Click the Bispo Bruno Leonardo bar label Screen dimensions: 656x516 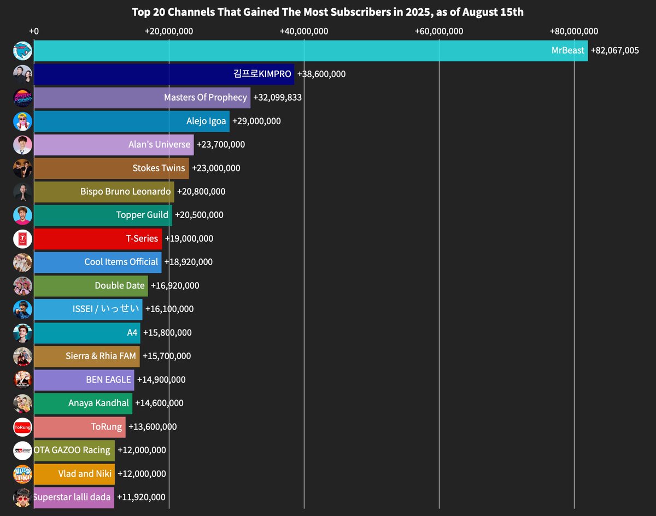click(126, 191)
